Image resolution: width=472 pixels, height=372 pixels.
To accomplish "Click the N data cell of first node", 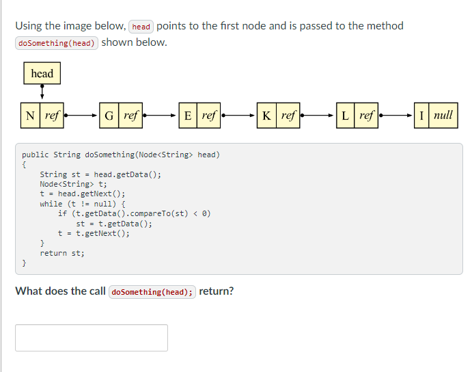I will click(x=31, y=116).
